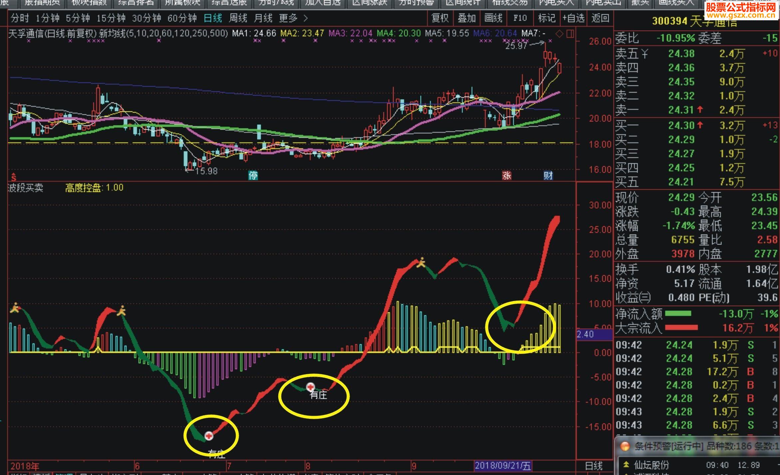Click the 委比 -10.95% value
The image size is (780, 475).
pyautogui.click(x=676, y=38)
